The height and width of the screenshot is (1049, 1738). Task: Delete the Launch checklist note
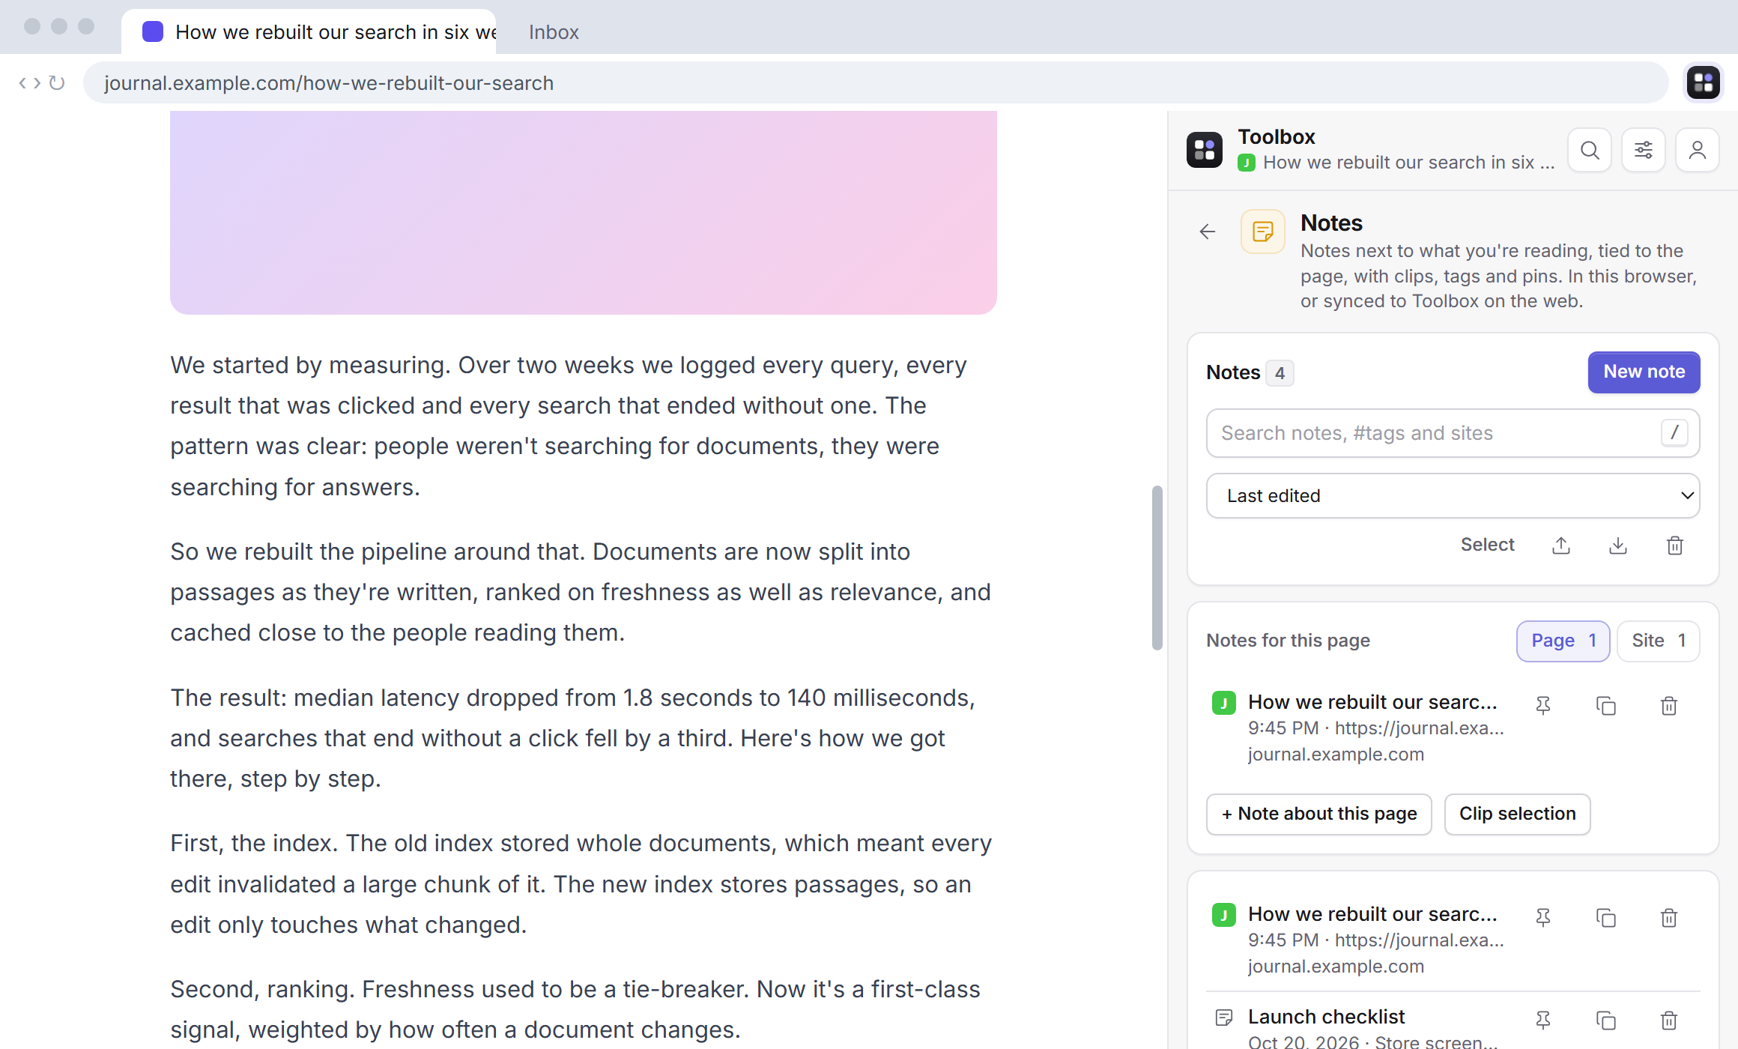click(x=1669, y=1021)
